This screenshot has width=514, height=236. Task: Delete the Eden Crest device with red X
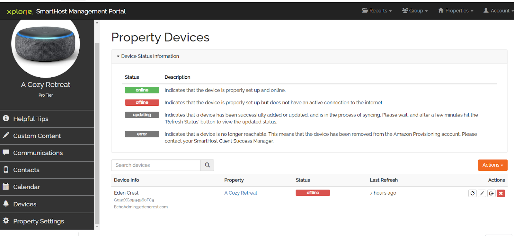(501, 193)
